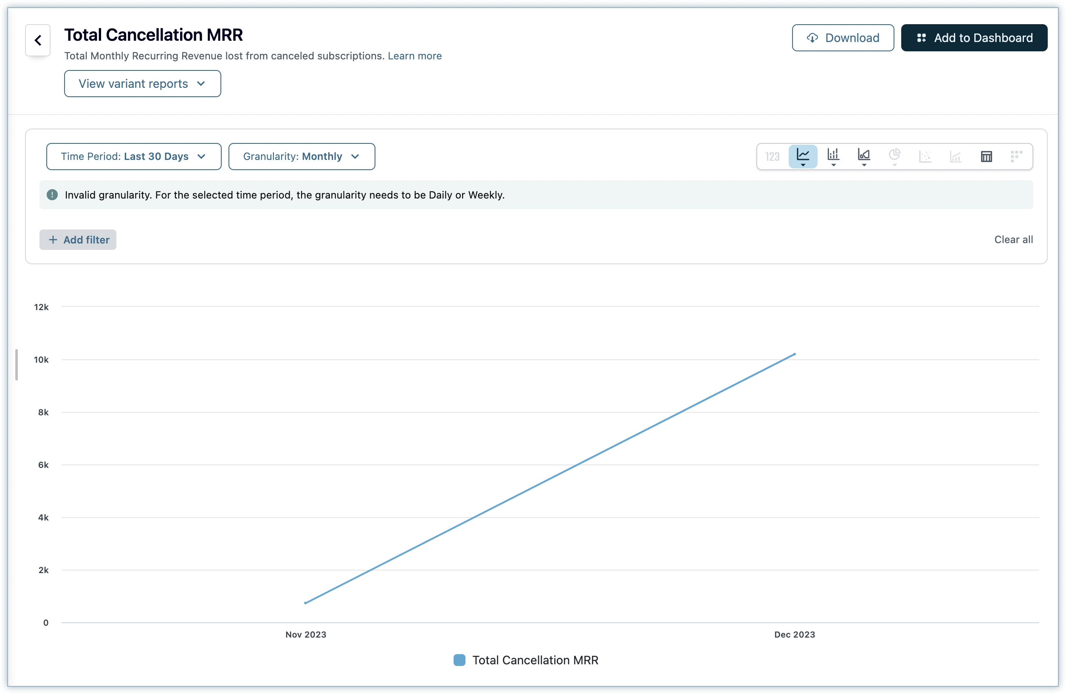Open the Time Period dropdown

pos(133,156)
